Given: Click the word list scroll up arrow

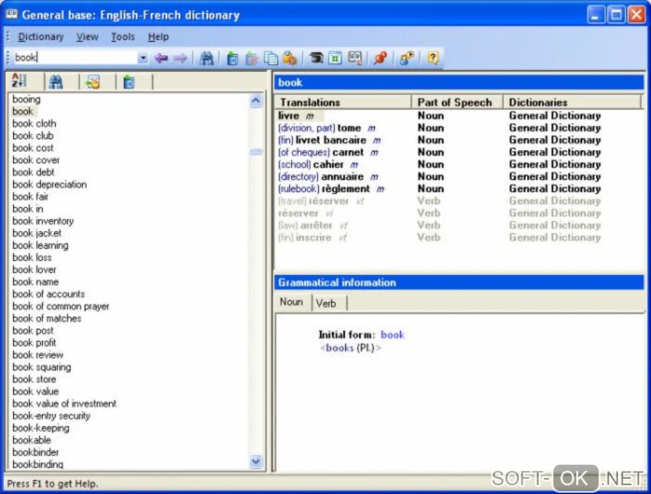Looking at the screenshot, I should point(256,101).
